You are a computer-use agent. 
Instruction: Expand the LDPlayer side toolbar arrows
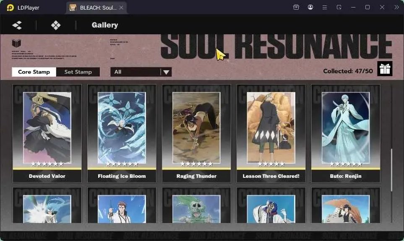(x=396, y=7)
